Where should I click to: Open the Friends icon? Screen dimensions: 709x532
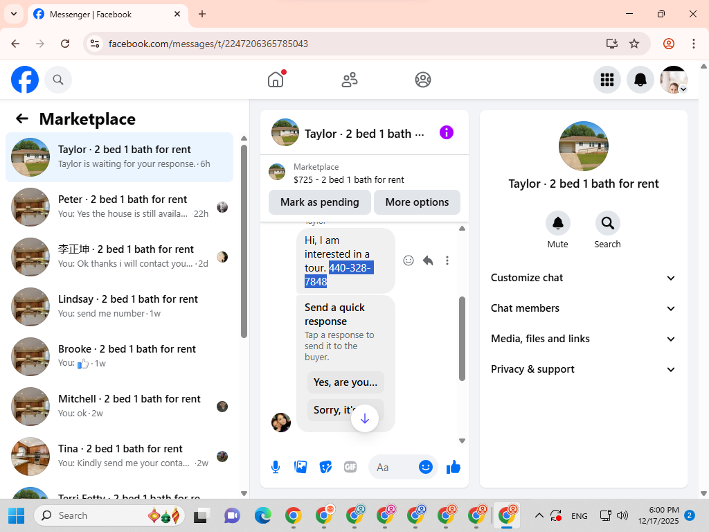click(x=349, y=80)
